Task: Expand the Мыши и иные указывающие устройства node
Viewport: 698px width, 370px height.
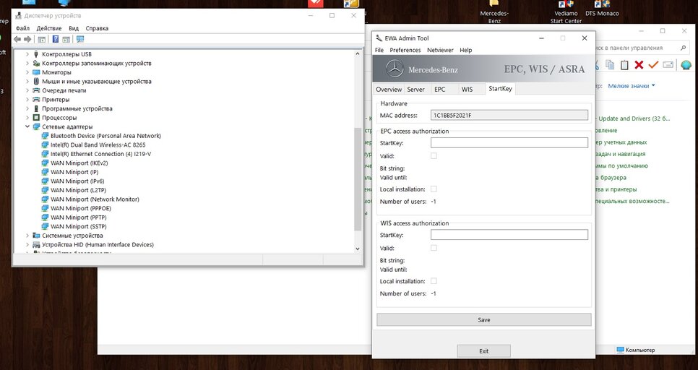Action: click(x=27, y=82)
